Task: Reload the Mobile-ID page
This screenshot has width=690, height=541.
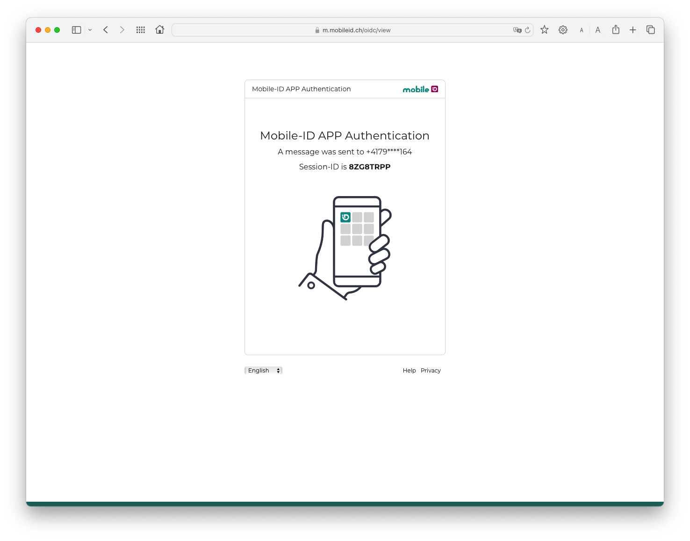Action: click(527, 29)
